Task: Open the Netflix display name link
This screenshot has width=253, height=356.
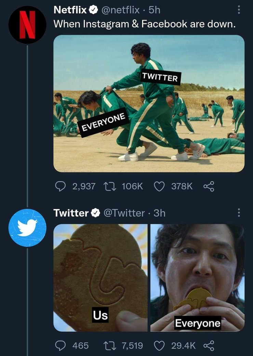Action: (70, 10)
